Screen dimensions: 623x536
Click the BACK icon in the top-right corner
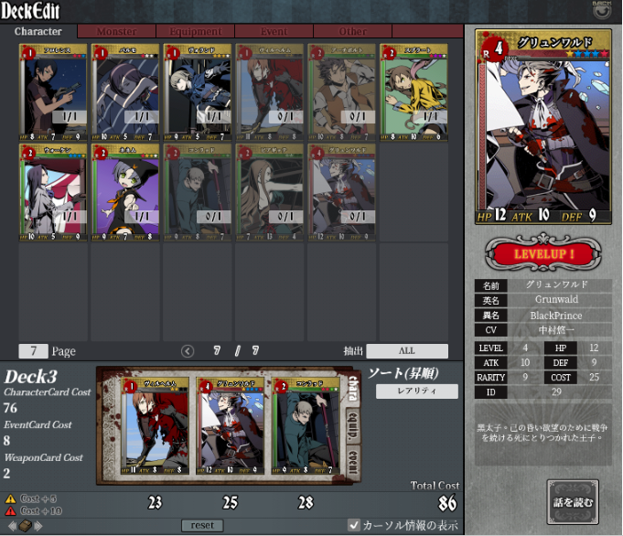tap(602, 10)
